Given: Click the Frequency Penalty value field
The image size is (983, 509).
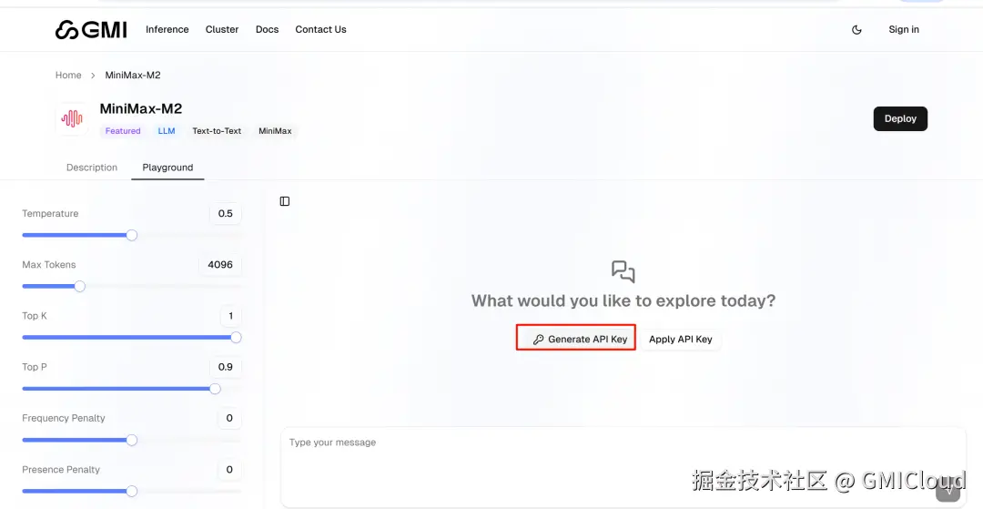Looking at the screenshot, I should pos(229,418).
